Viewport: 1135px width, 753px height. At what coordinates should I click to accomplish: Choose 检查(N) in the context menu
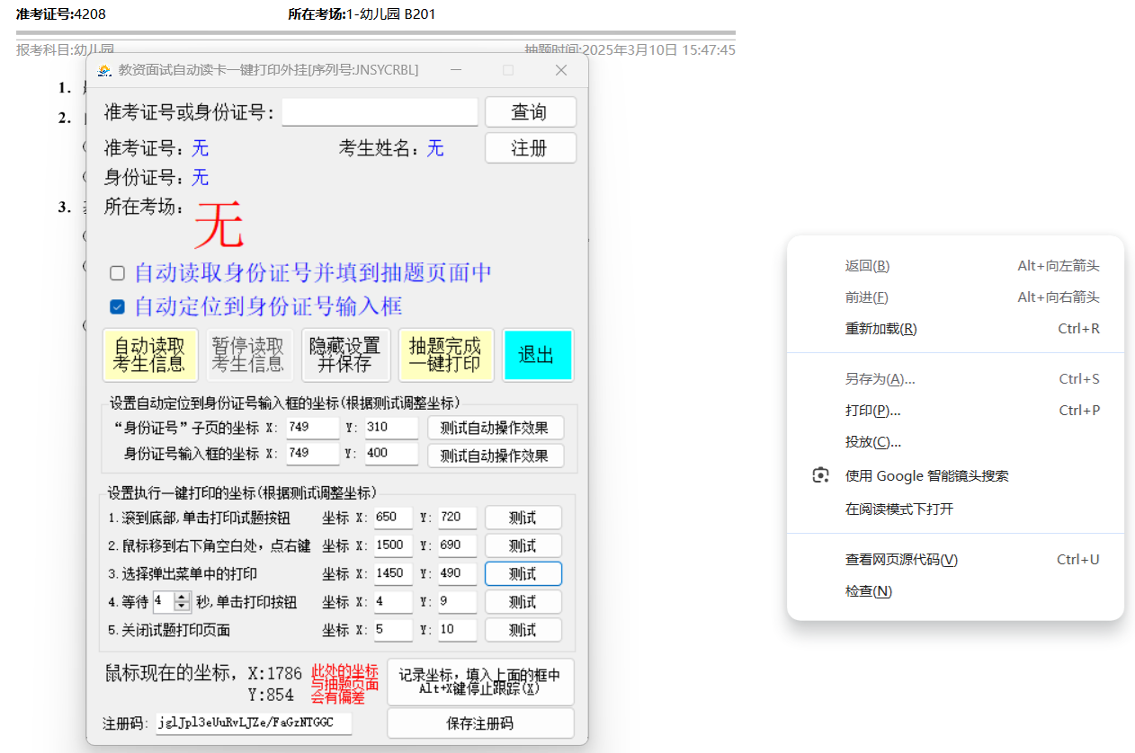tap(869, 590)
